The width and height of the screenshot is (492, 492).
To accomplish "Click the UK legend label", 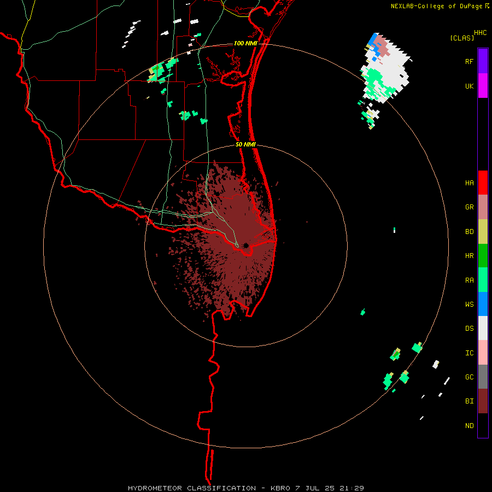I will click(x=470, y=86).
